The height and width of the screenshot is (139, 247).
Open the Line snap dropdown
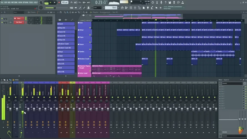[97, 8]
